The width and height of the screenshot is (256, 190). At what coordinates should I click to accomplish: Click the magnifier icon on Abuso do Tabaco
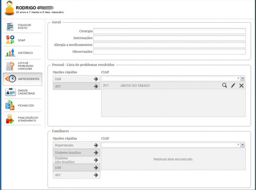pyautogui.click(x=224, y=85)
